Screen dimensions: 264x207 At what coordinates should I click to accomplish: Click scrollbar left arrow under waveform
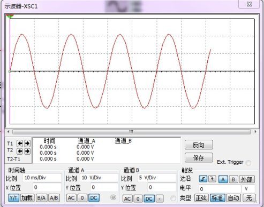click(8, 132)
